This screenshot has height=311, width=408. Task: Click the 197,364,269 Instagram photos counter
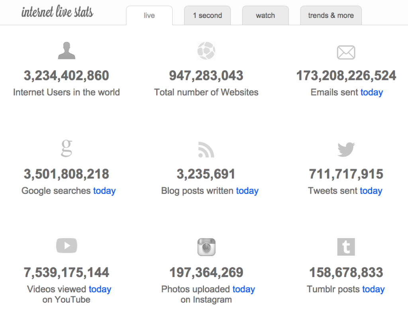pyautogui.click(x=206, y=272)
